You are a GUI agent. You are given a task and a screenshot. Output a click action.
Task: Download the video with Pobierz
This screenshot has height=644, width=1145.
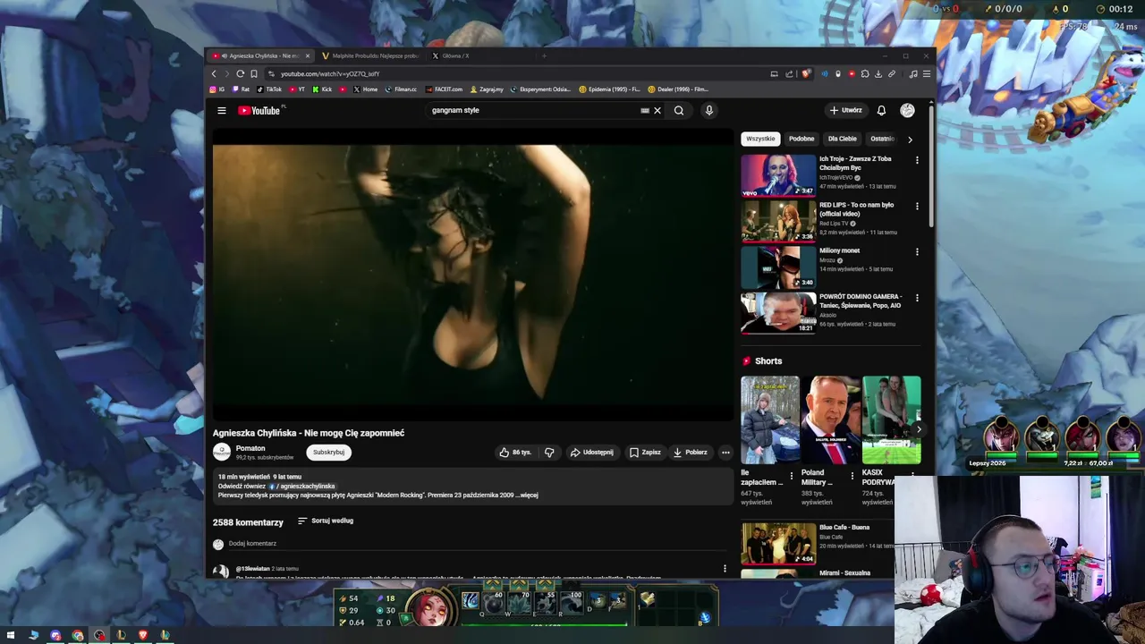pyautogui.click(x=690, y=453)
